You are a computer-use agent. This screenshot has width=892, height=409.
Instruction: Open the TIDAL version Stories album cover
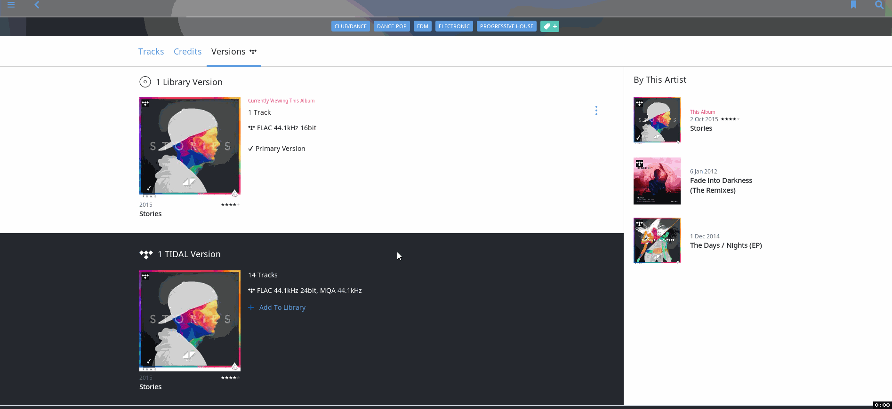190,321
